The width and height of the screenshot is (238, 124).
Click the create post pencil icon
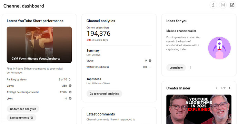232,5
